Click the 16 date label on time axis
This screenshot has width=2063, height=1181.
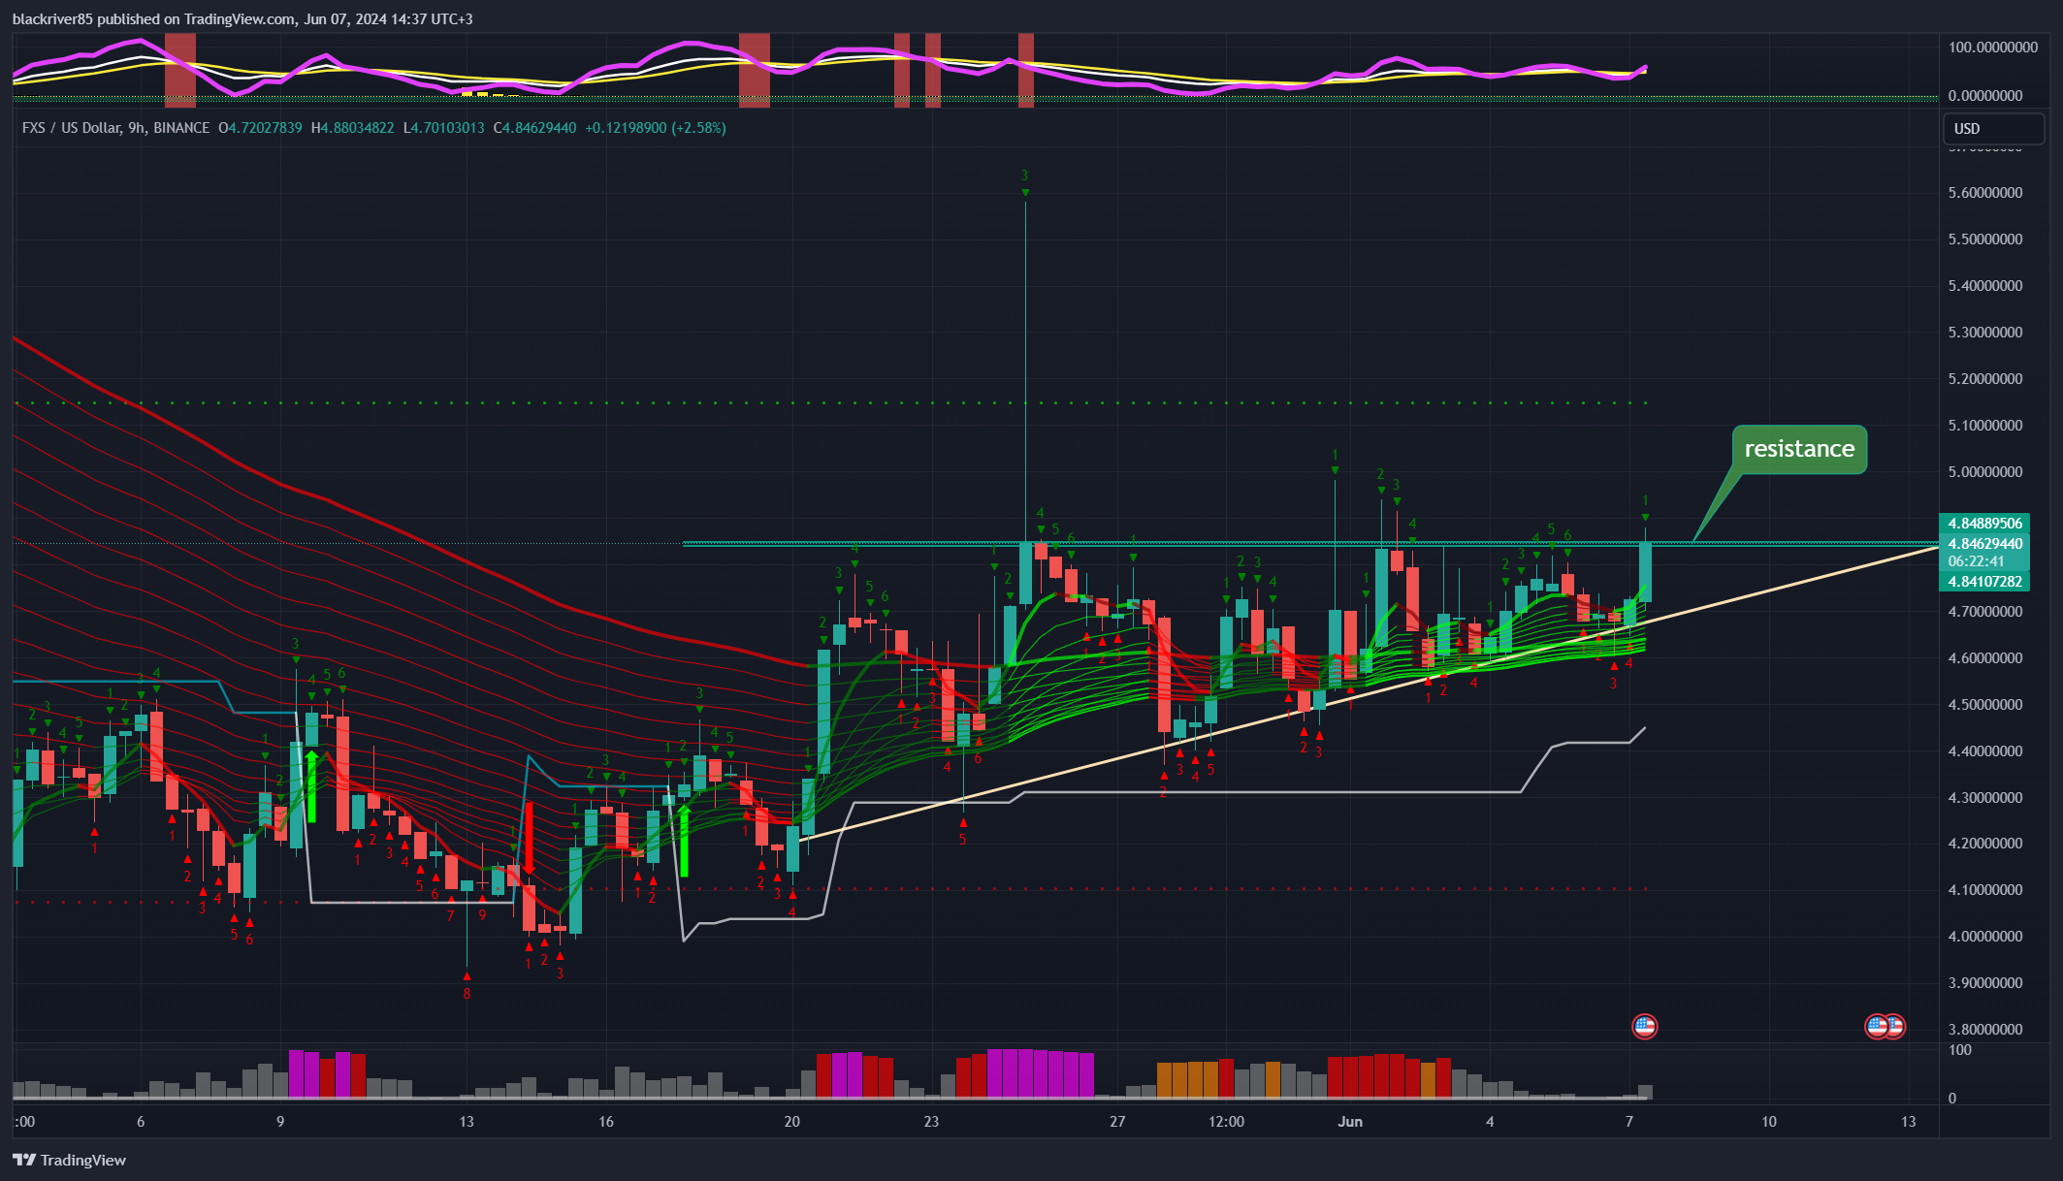pyautogui.click(x=606, y=1122)
